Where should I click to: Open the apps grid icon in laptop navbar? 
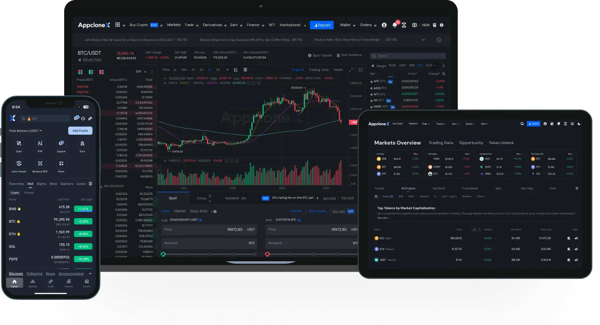pyautogui.click(x=118, y=25)
